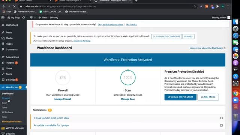Open Wordfence Scan submenu item
Viewport: 240px width, 135px height.
click(4, 103)
